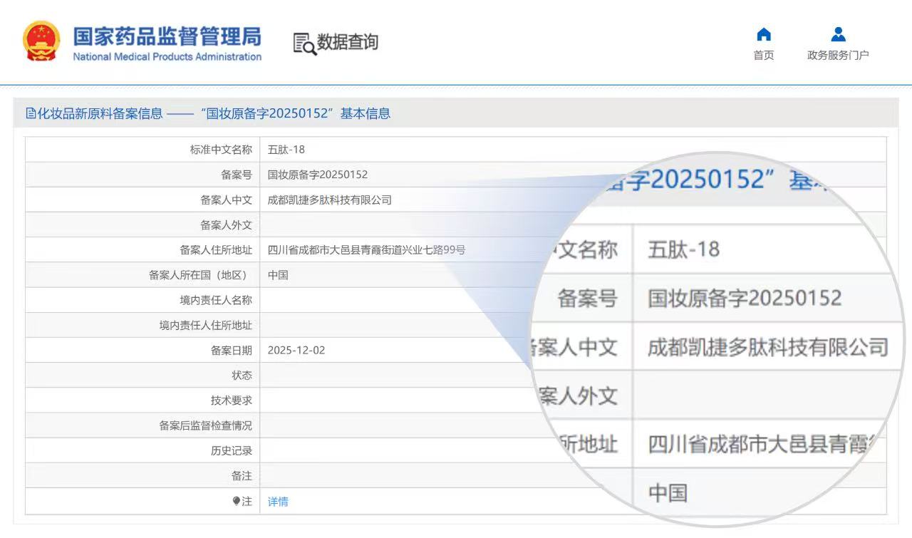
Task: Click the 数据查询 magnifier document icon
Action: click(304, 43)
